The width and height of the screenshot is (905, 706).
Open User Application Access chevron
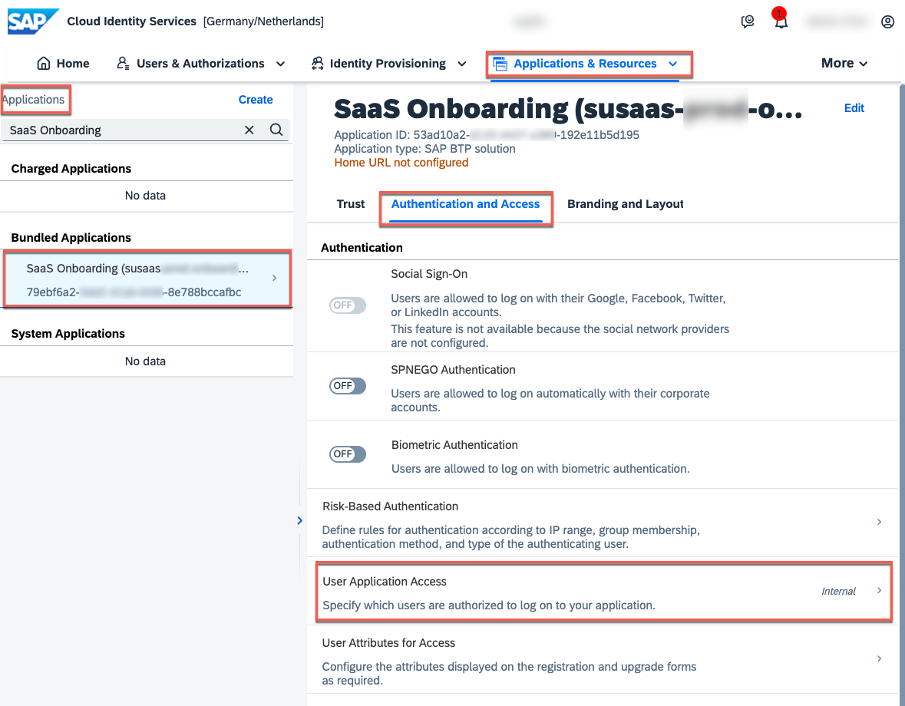879,590
